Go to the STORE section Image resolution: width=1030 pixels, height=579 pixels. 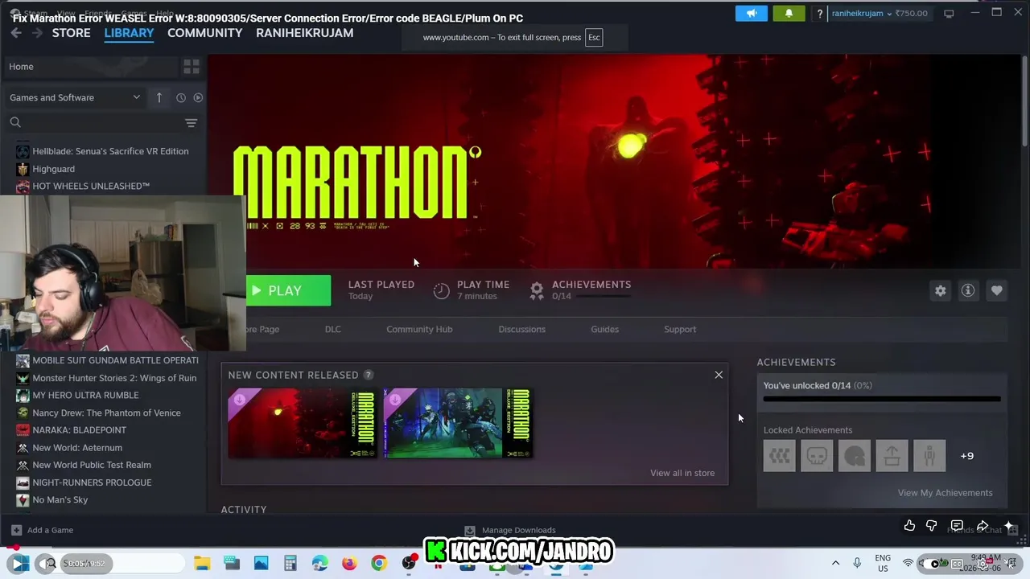point(71,33)
